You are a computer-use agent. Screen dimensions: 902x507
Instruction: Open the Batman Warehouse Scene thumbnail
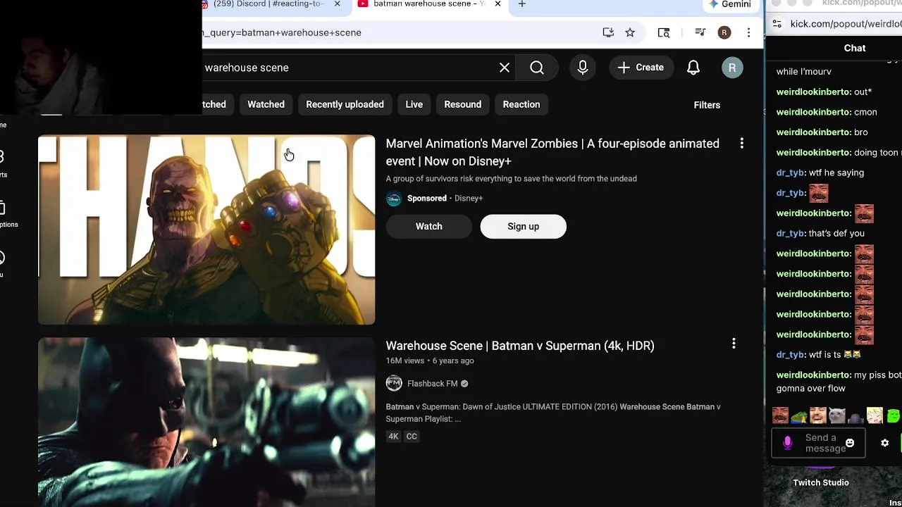[x=206, y=422]
